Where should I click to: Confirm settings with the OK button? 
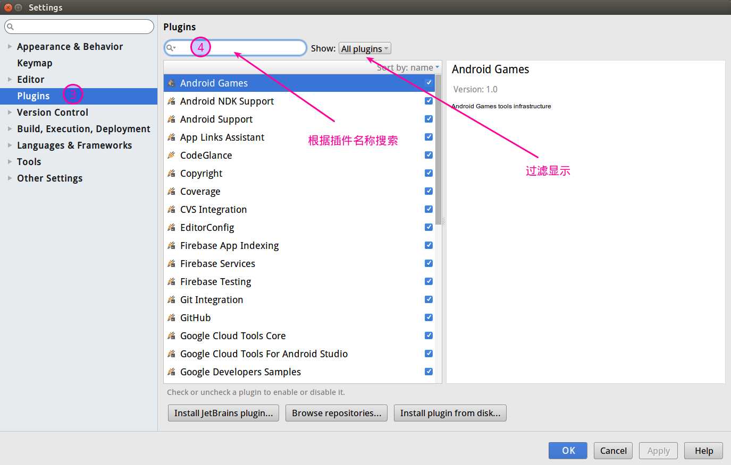tap(568, 451)
